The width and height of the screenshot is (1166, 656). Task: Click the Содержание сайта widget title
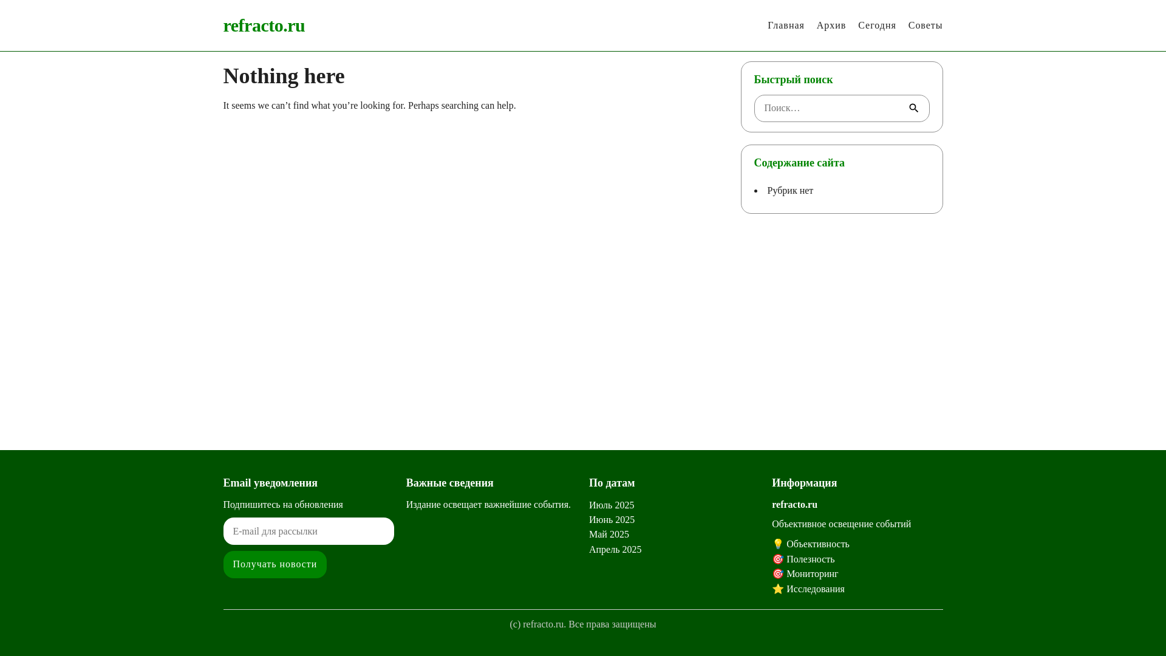point(799,163)
